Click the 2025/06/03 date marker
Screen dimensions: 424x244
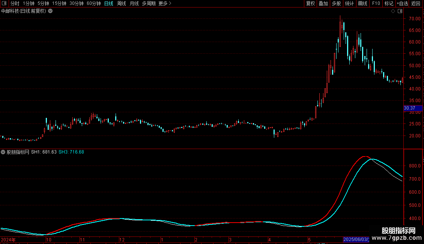click(x=356, y=239)
